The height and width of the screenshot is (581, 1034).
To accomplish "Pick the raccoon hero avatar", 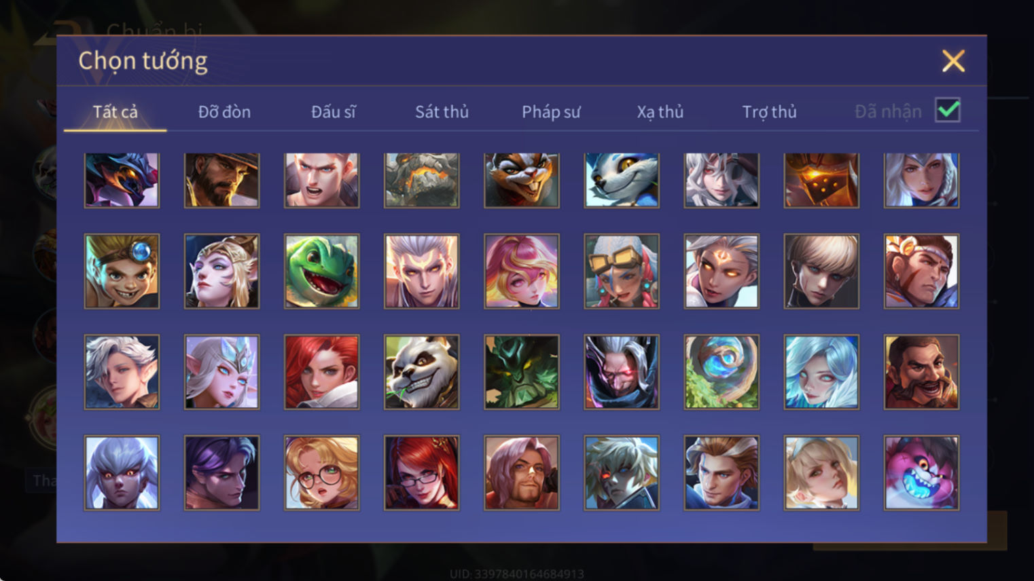I will 521,180.
